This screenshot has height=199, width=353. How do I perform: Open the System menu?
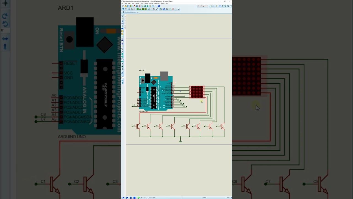[x=162, y=4]
